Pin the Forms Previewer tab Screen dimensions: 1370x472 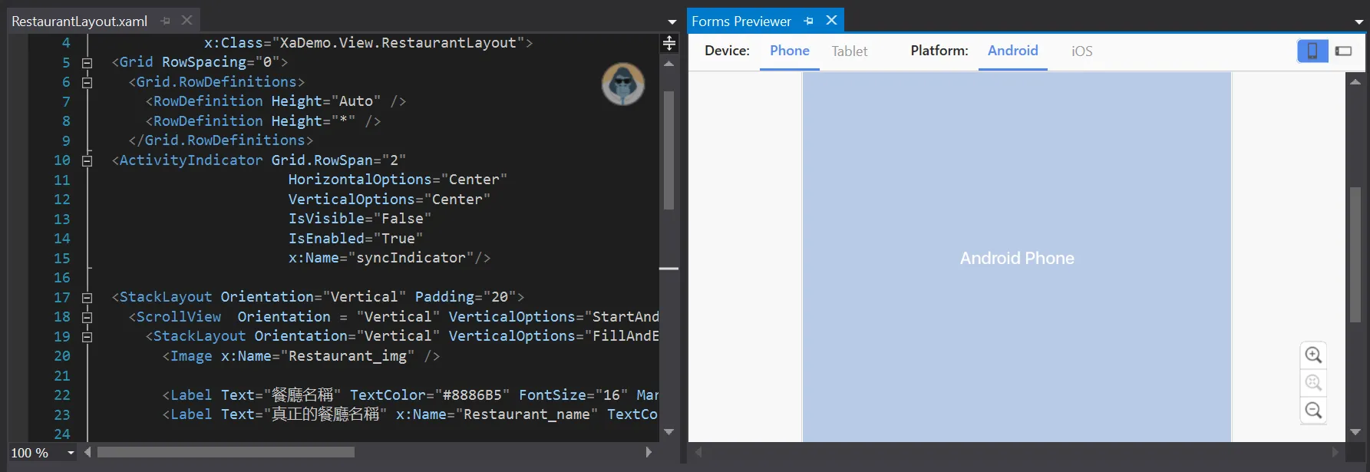point(808,21)
